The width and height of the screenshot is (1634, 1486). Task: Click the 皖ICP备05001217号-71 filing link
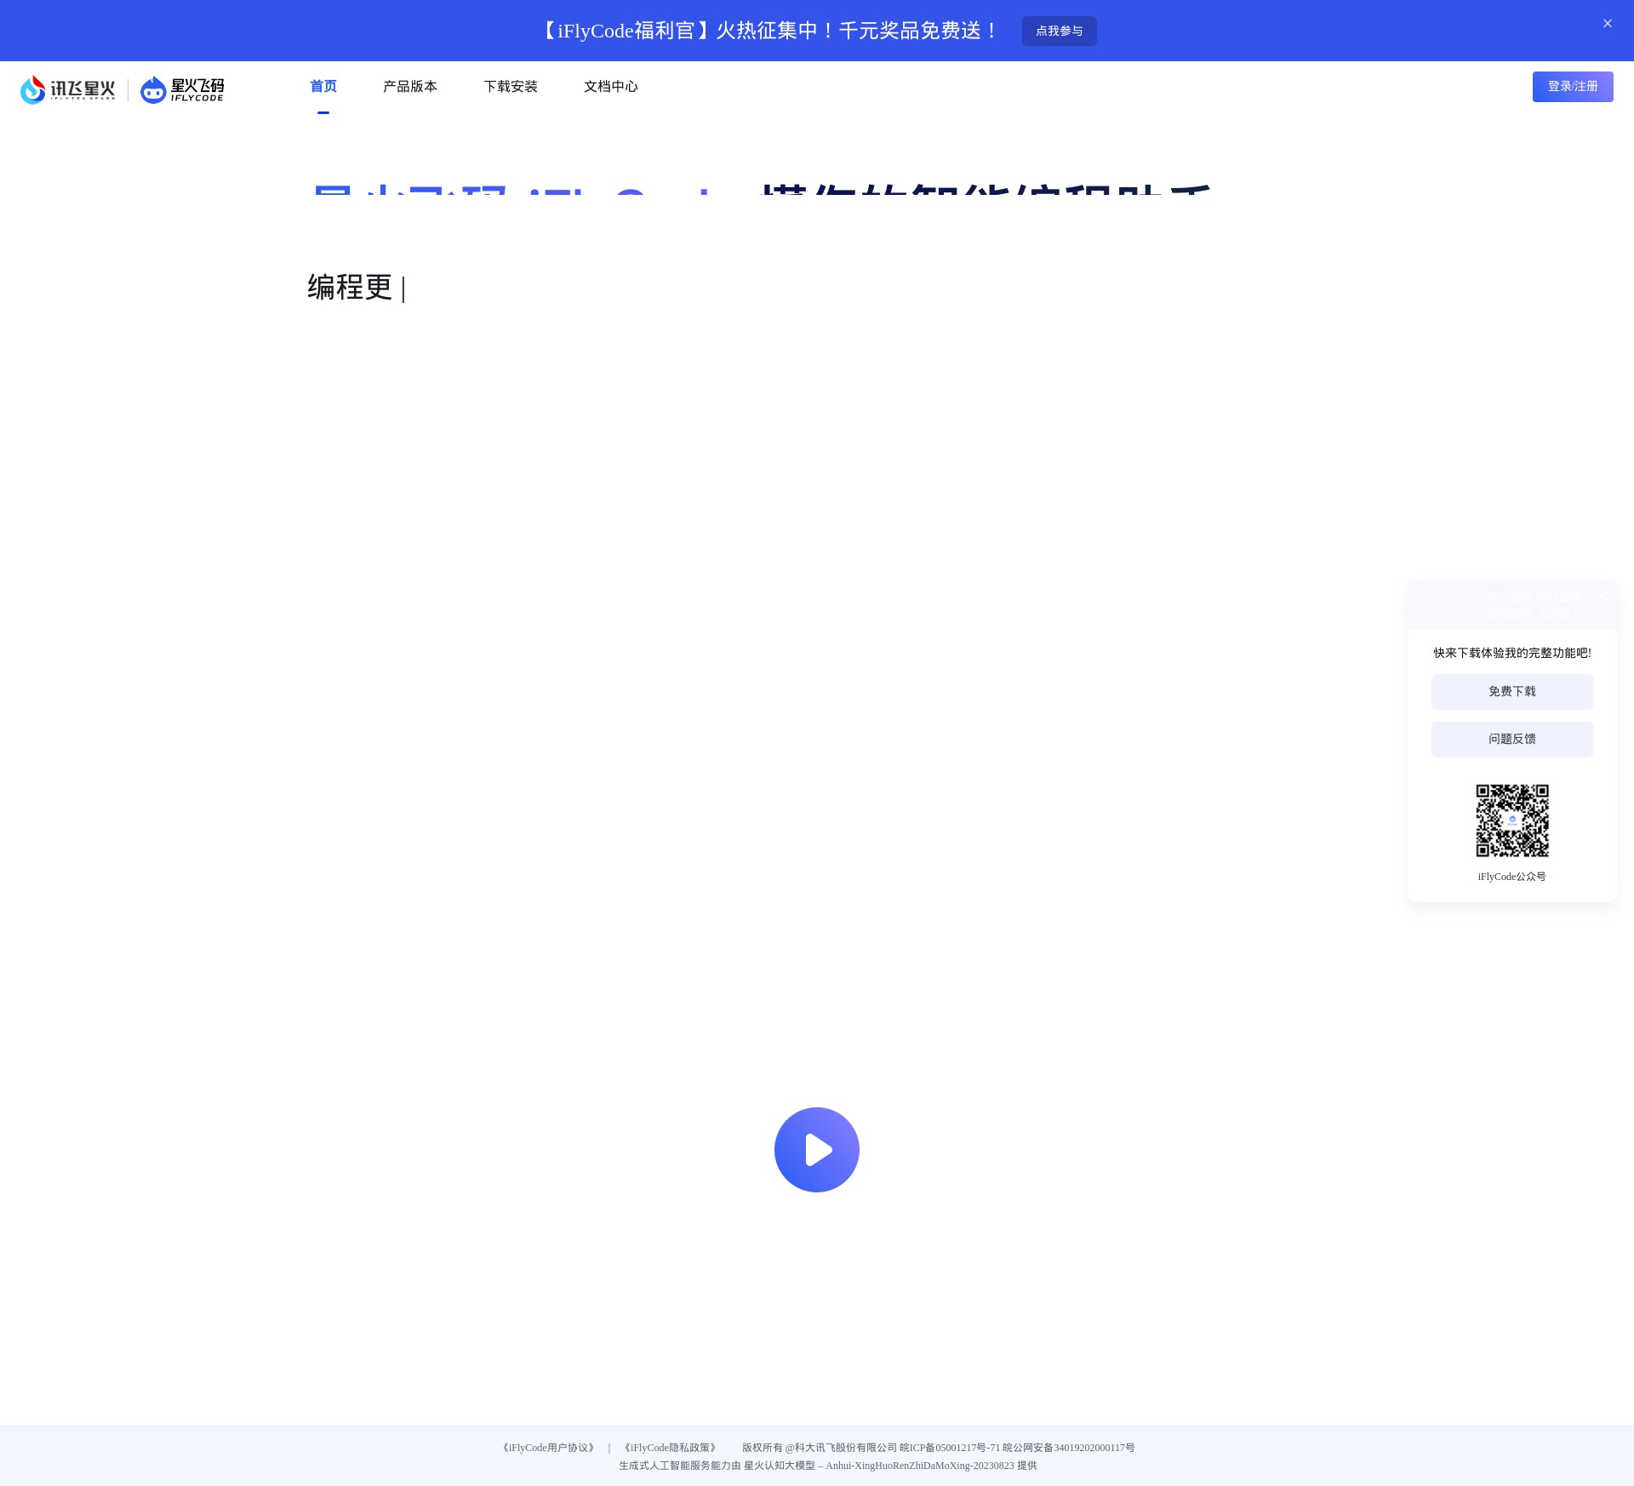[950, 1447]
